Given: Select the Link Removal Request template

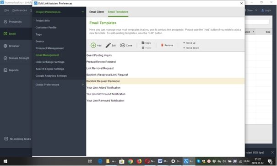Looking at the screenshot, I should tap(165, 68).
